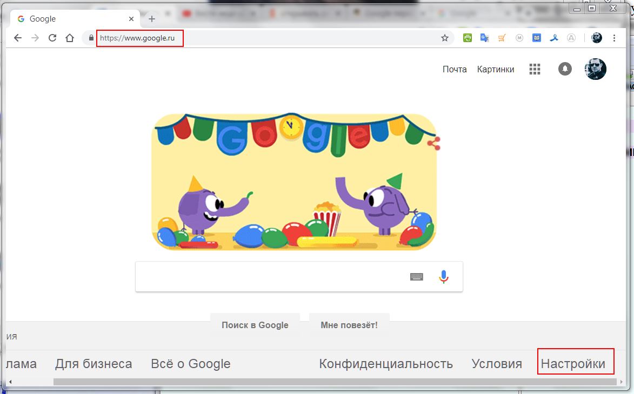Open the Chrome three-dot menu
The image size is (634, 394).
click(614, 38)
